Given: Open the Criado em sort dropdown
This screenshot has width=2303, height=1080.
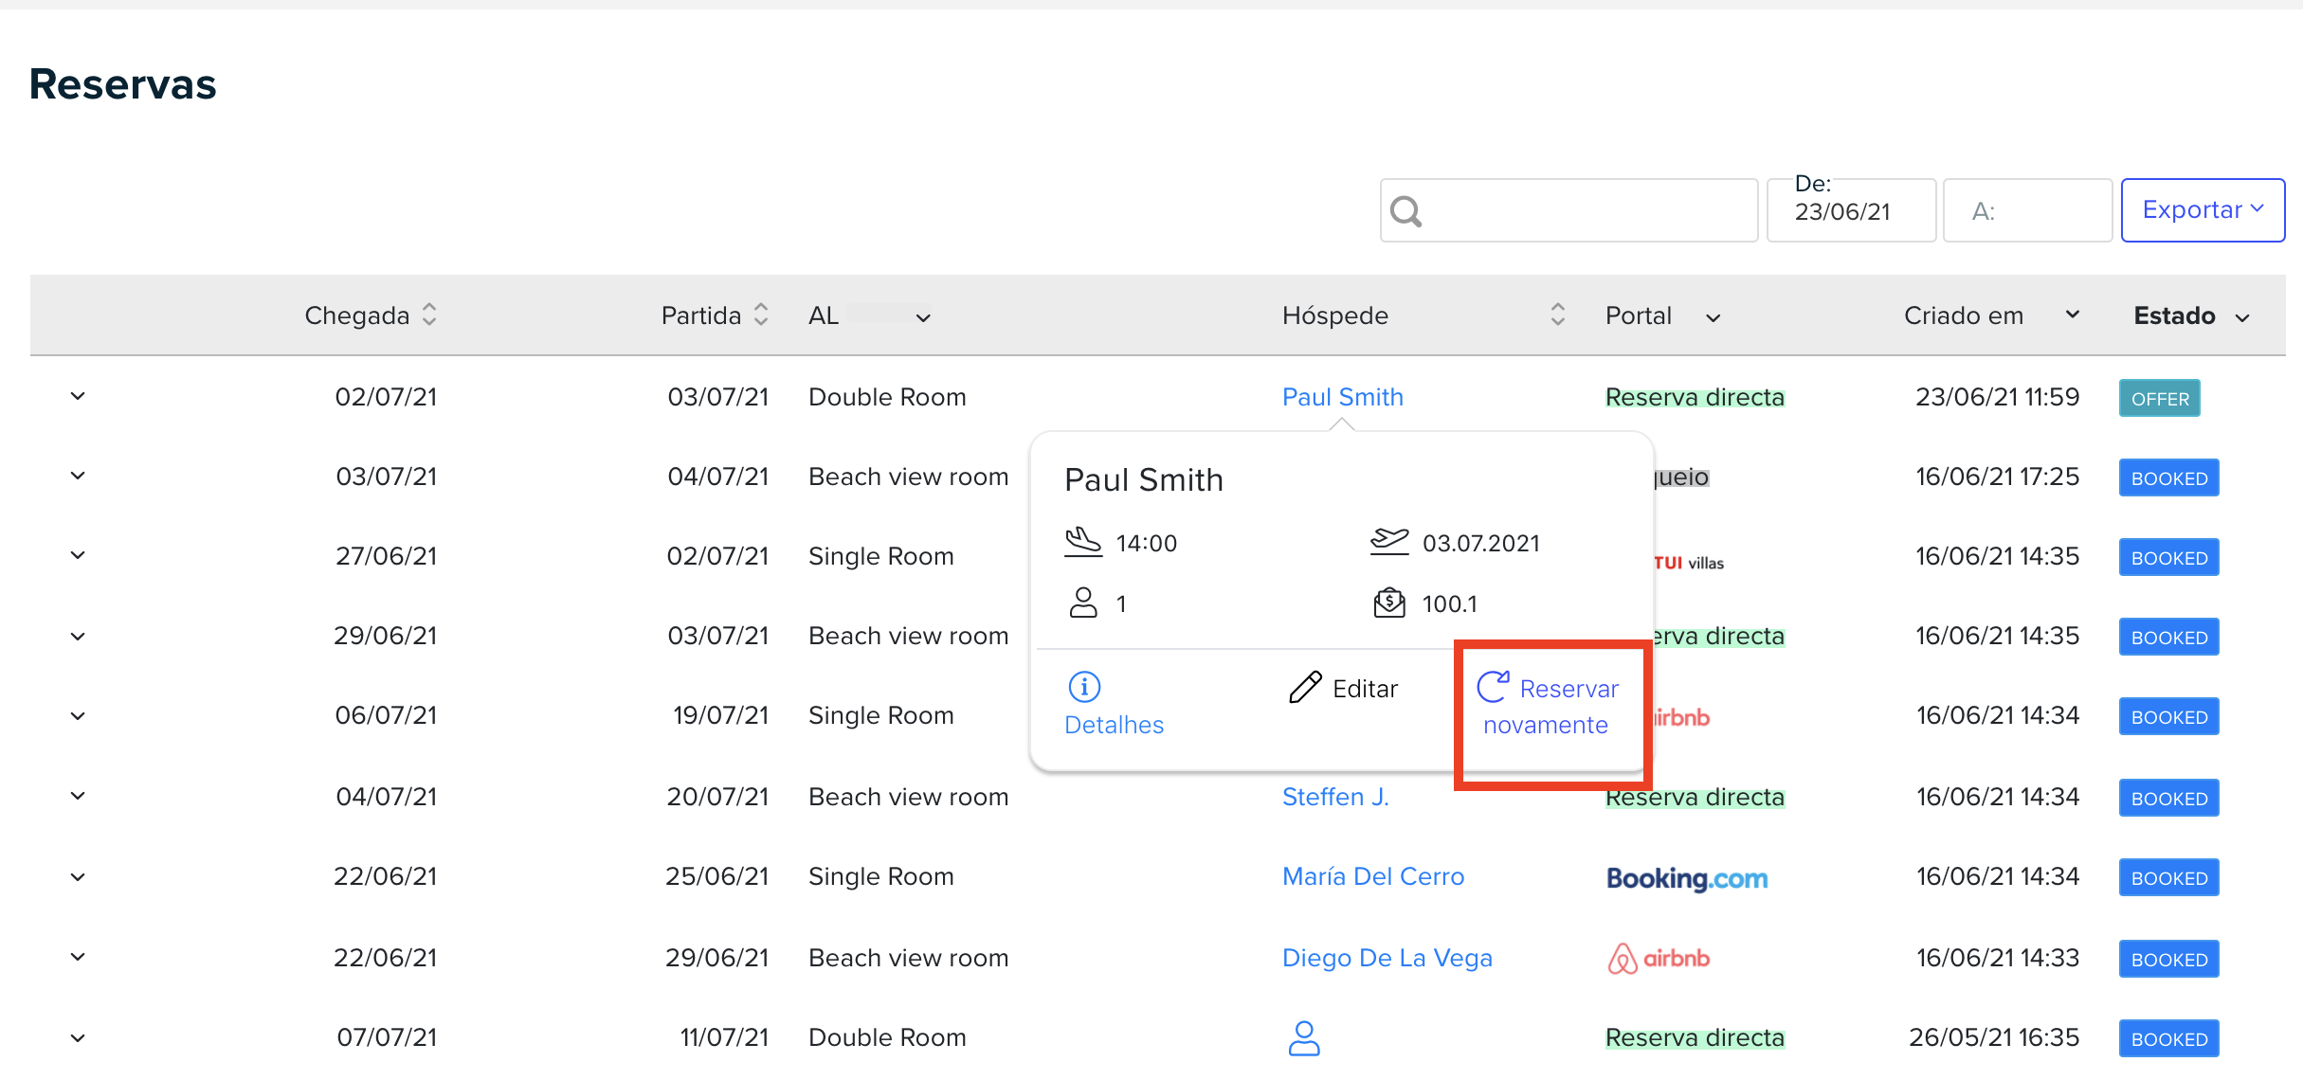Looking at the screenshot, I should tap(2072, 315).
